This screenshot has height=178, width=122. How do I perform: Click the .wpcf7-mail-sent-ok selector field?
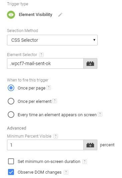45,63
